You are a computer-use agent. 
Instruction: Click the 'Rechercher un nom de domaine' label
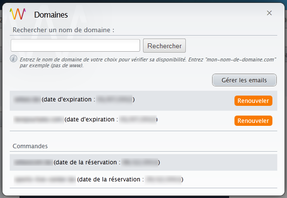pos(63,30)
